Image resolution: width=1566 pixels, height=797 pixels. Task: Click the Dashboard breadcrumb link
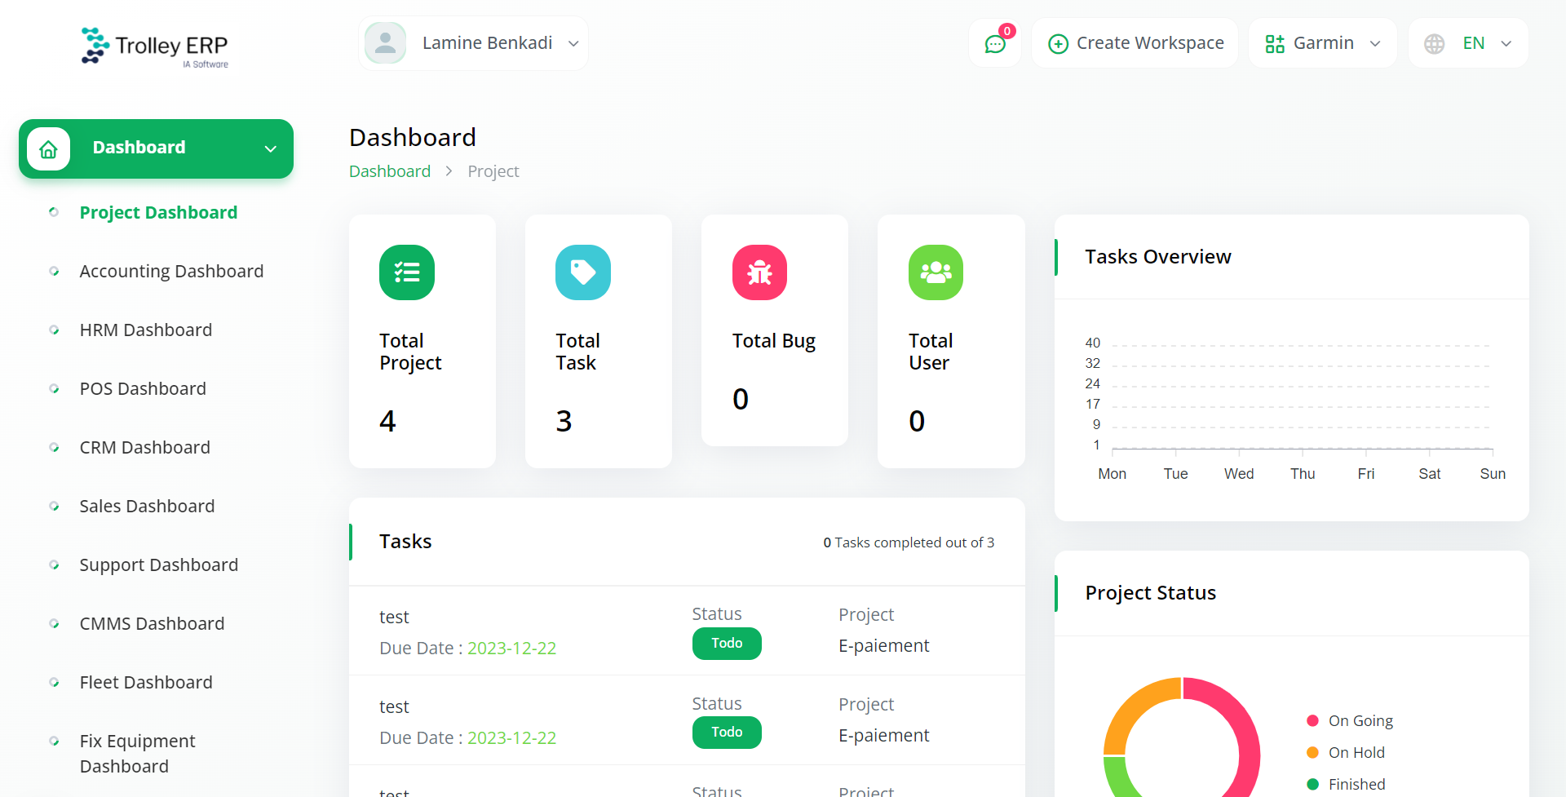[x=390, y=171]
